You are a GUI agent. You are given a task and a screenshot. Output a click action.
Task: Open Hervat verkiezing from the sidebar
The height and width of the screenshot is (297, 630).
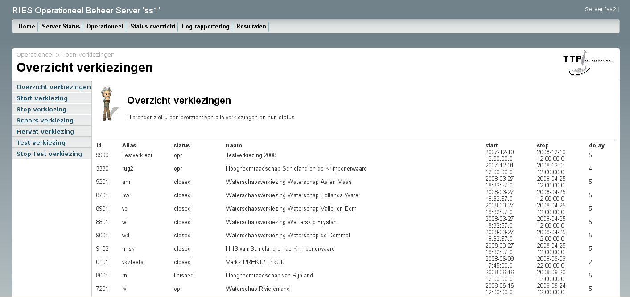pyautogui.click(x=45, y=132)
